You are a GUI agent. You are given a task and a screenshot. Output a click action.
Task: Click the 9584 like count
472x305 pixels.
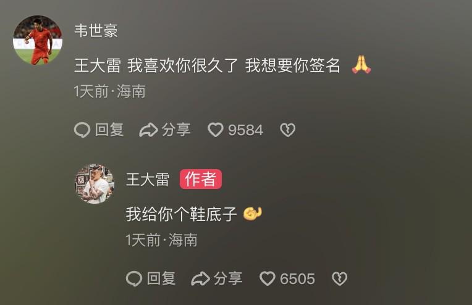click(x=246, y=130)
